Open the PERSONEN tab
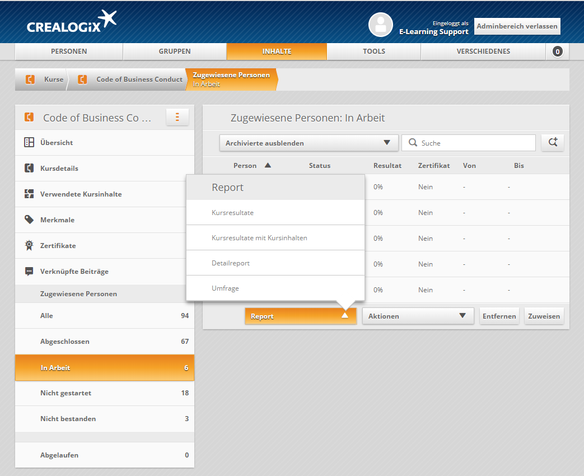The height and width of the screenshot is (476, 584). pyautogui.click(x=69, y=52)
